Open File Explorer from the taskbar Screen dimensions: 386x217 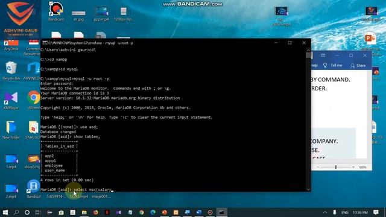[x=84, y=212]
